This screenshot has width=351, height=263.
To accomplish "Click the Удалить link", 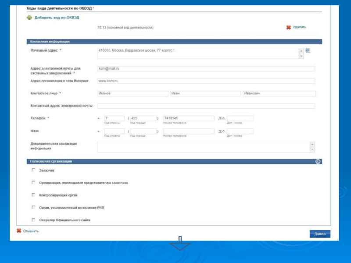I will (299, 27).
